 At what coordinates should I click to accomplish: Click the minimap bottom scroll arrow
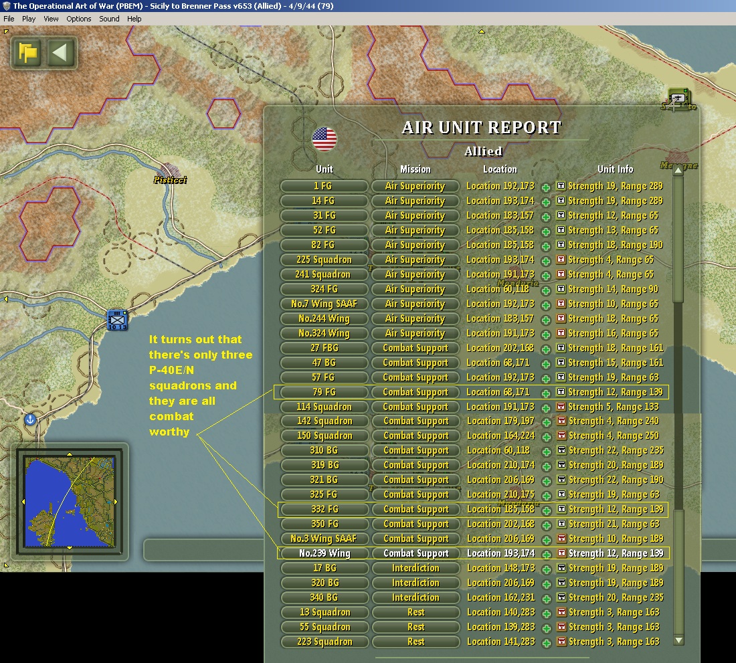(70, 547)
